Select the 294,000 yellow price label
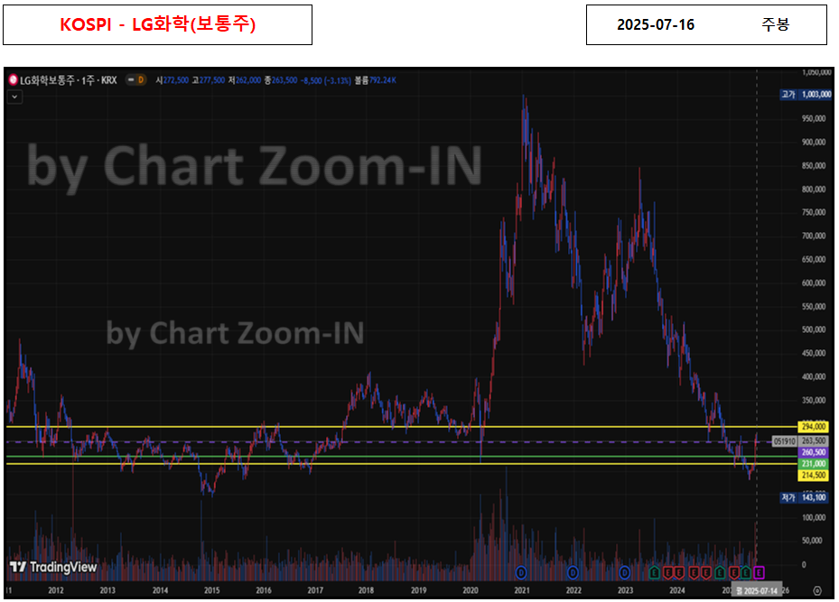839x602 pixels. pyautogui.click(x=814, y=427)
